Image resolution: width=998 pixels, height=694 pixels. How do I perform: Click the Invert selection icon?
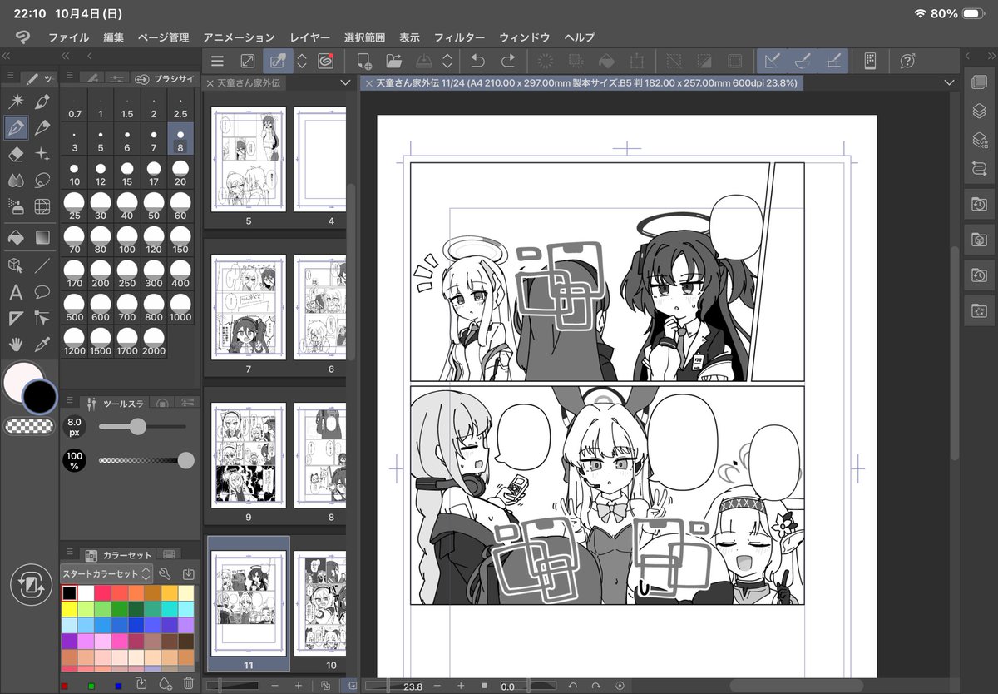pyautogui.click(x=704, y=61)
